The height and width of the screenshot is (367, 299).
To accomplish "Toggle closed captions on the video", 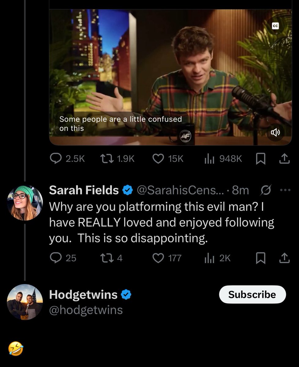I will (275, 27).
